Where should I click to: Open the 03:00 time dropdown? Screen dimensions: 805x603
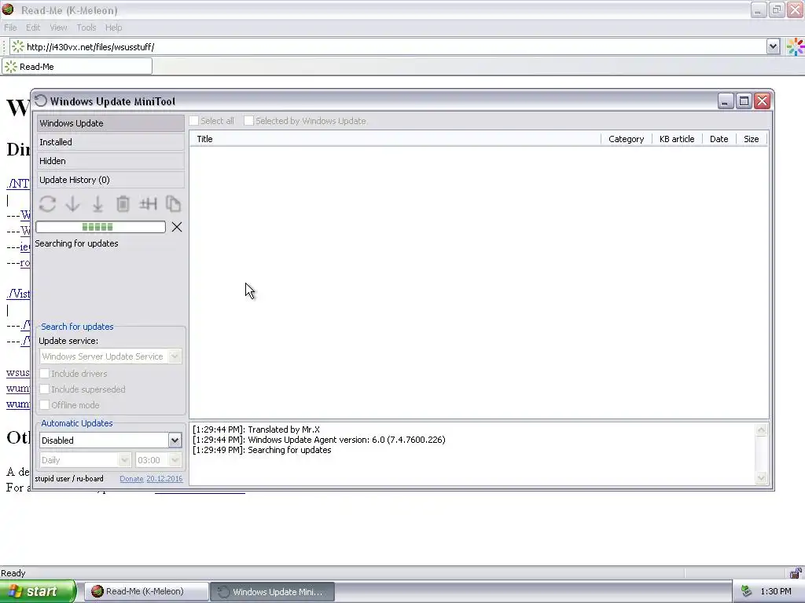pos(175,460)
